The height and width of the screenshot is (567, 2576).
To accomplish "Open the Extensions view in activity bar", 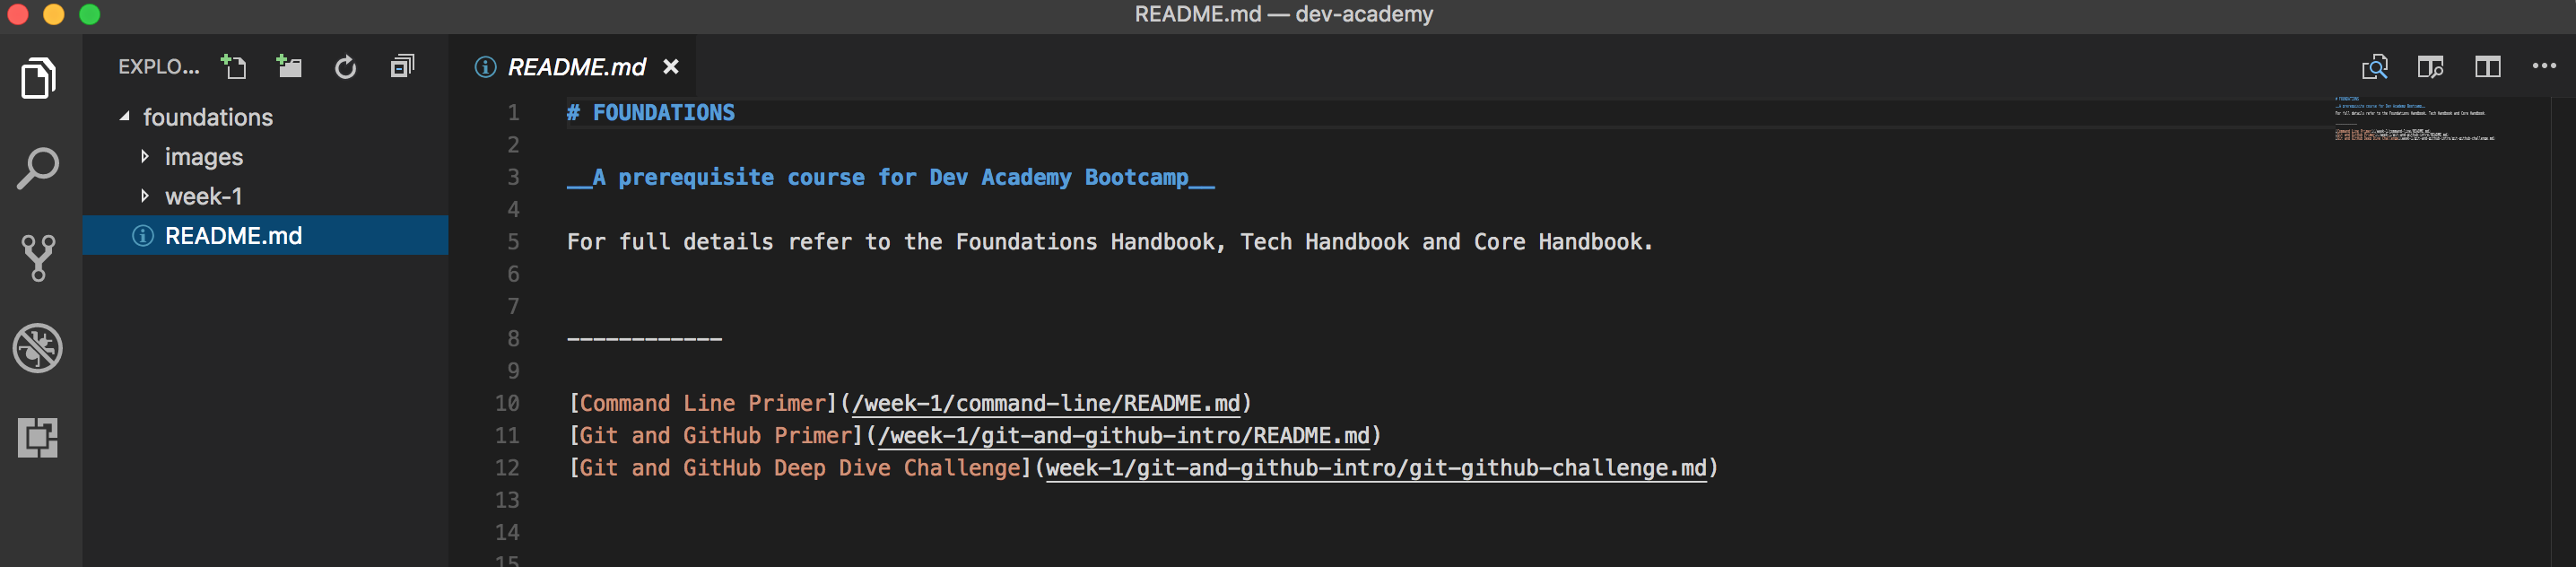I will click(x=39, y=438).
